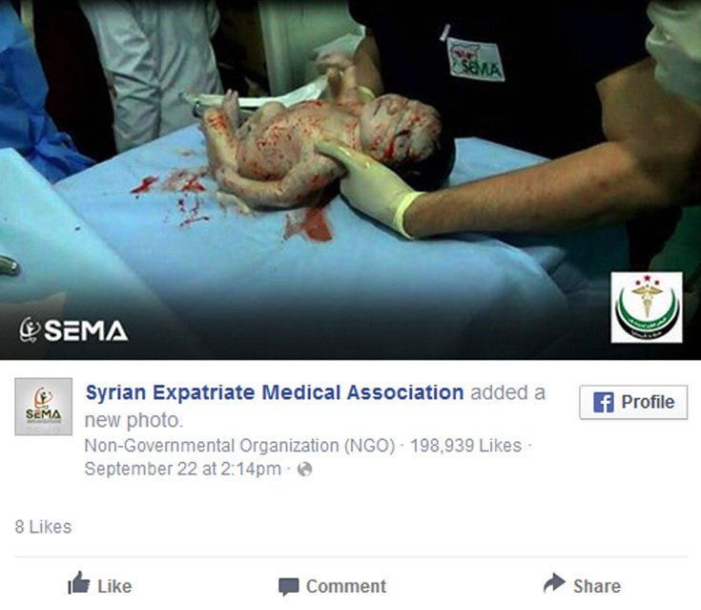The image size is (701, 610).
Task: Click the Share arrow icon
Action: (555, 582)
